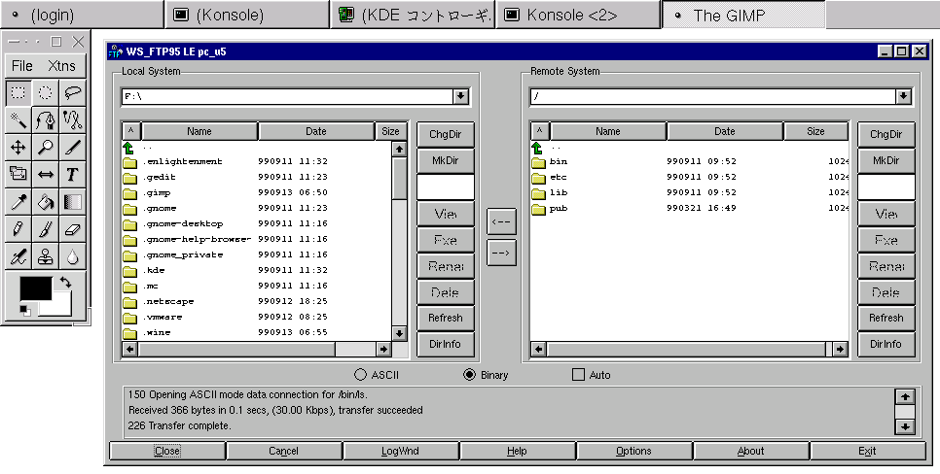The width and height of the screenshot is (940, 474).
Task: Click remote MkDir button
Action: click(886, 160)
